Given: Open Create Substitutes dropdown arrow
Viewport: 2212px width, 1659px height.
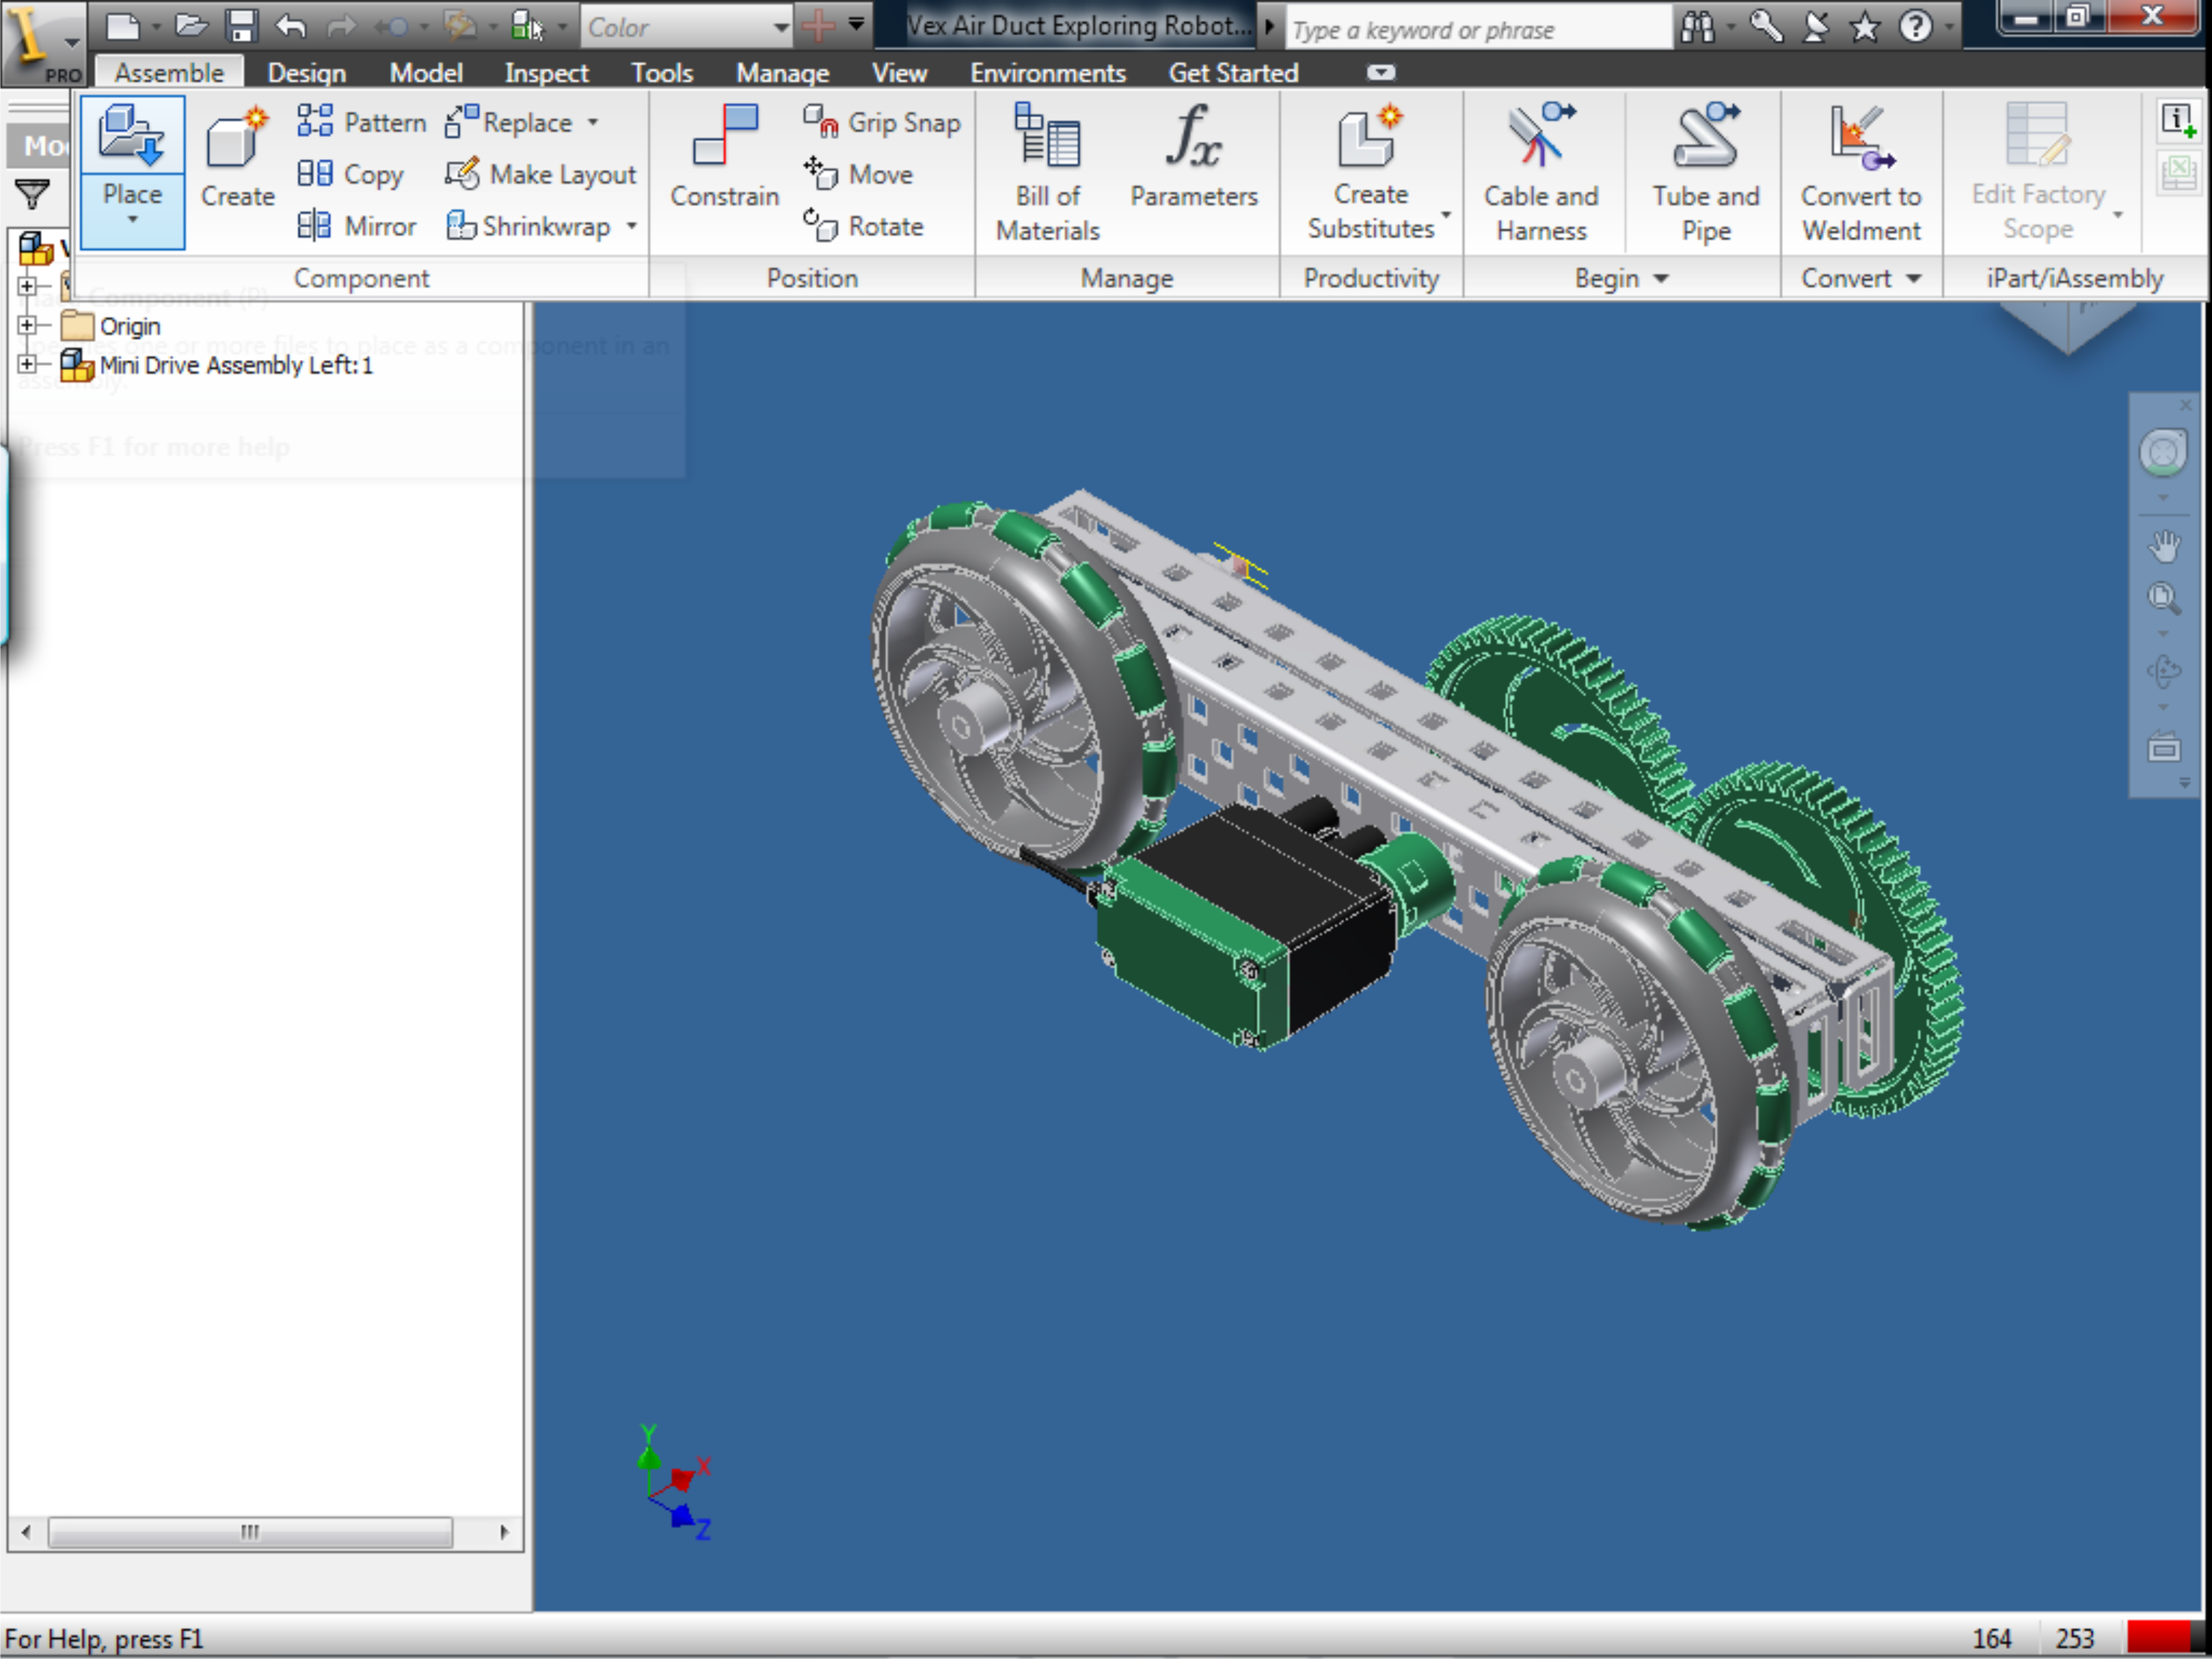Looking at the screenshot, I should (x=1446, y=214).
